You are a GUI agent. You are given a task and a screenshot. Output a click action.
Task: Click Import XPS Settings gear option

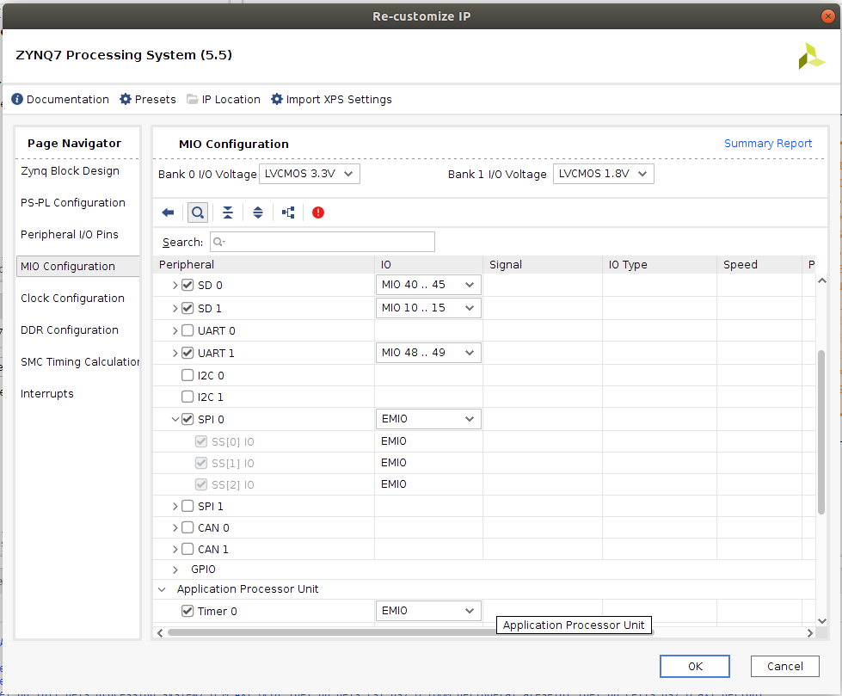coord(331,99)
